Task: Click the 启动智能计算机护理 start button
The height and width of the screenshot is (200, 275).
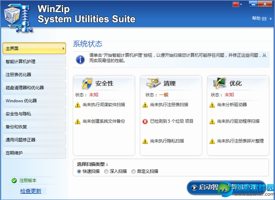Action: [226, 188]
